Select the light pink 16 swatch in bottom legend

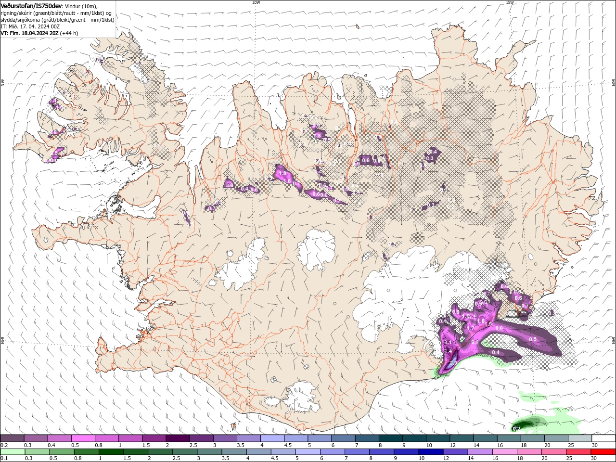point(505,452)
